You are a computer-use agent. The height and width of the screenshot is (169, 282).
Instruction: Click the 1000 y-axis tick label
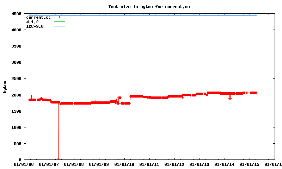click(16, 127)
